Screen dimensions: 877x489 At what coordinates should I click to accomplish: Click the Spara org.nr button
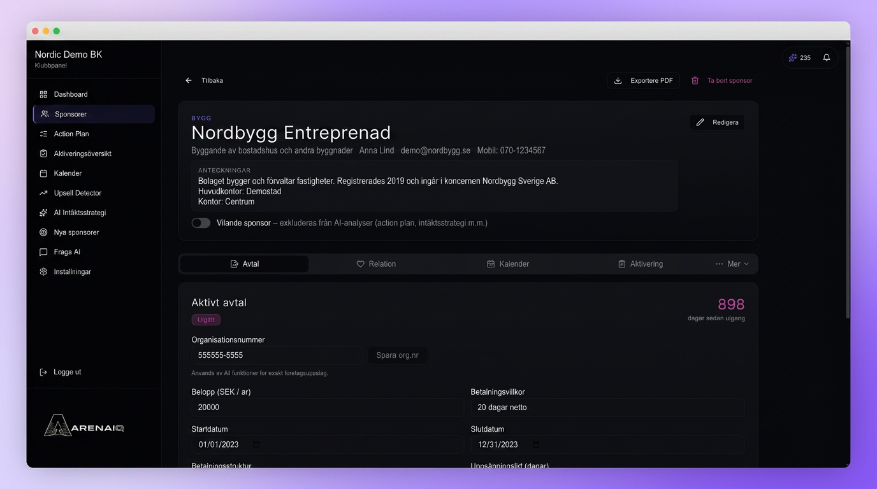(x=397, y=355)
